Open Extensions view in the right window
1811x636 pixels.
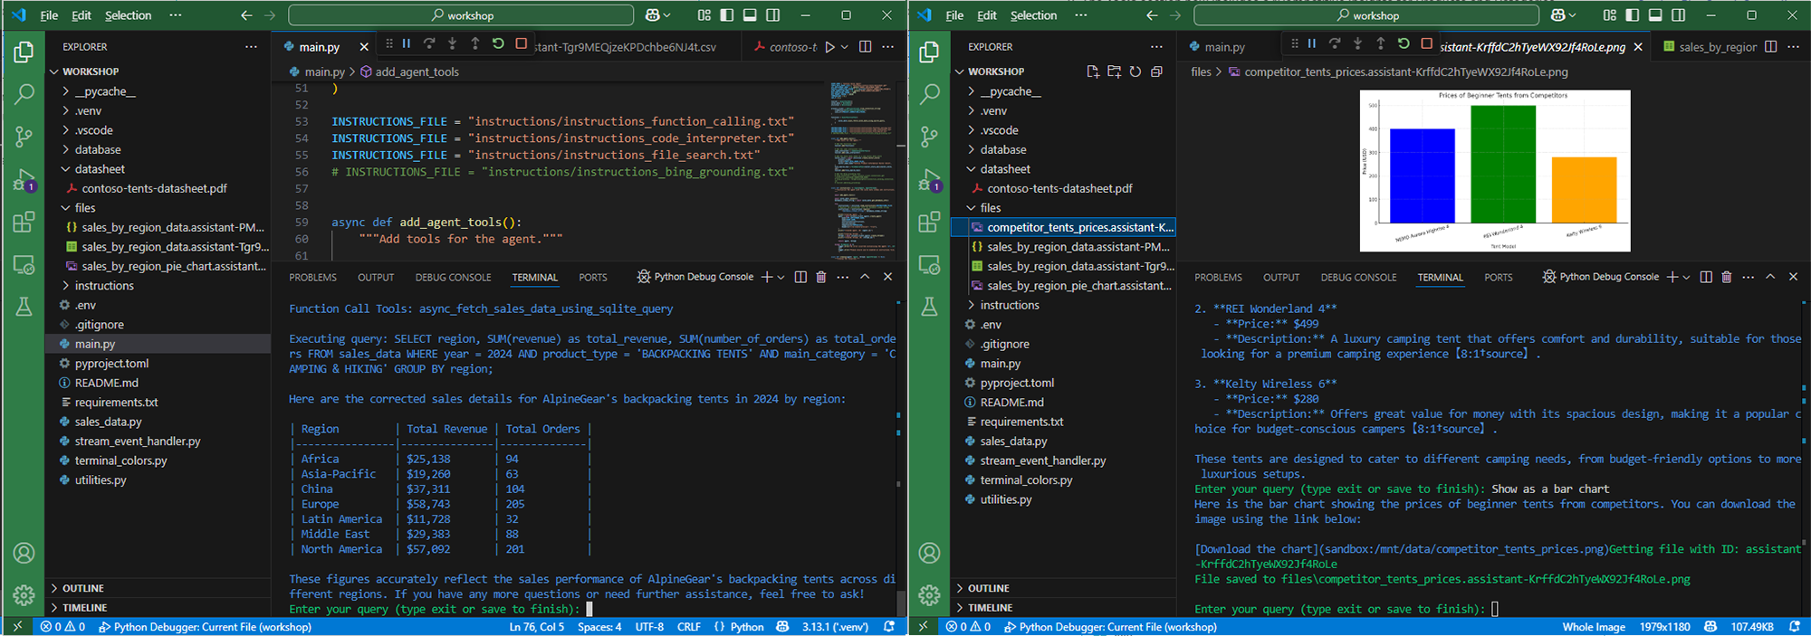coord(930,222)
